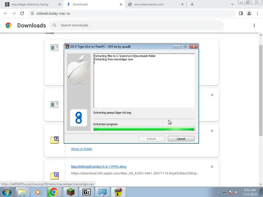Image resolution: width=263 pixels, height=197 pixels.
Task: Cancel the Tiger extraction
Action: click(181, 139)
